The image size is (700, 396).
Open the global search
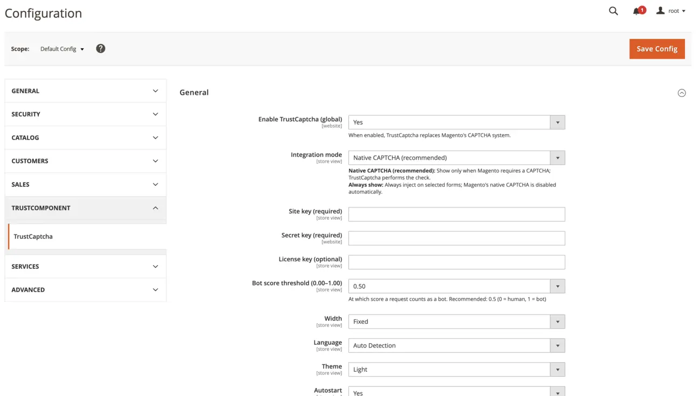(613, 10)
